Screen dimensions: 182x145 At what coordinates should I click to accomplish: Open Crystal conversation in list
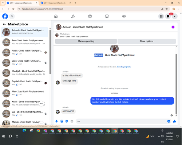click(24, 83)
